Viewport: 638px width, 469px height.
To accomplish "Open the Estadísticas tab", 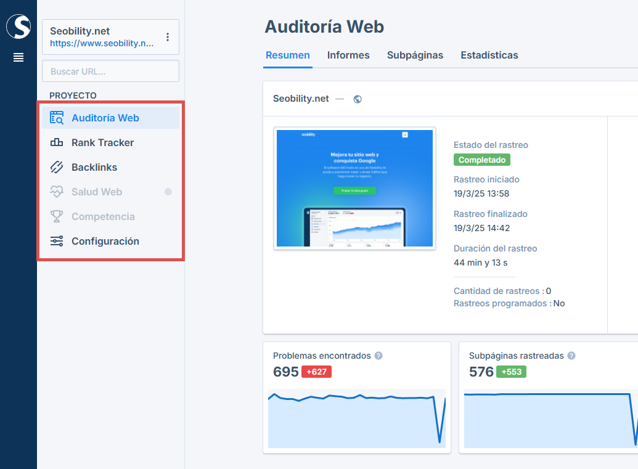I will (x=489, y=55).
